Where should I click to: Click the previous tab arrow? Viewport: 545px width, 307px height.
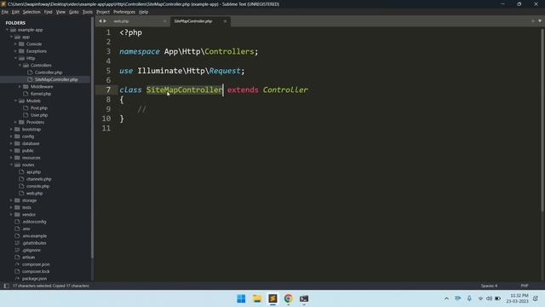point(100,21)
